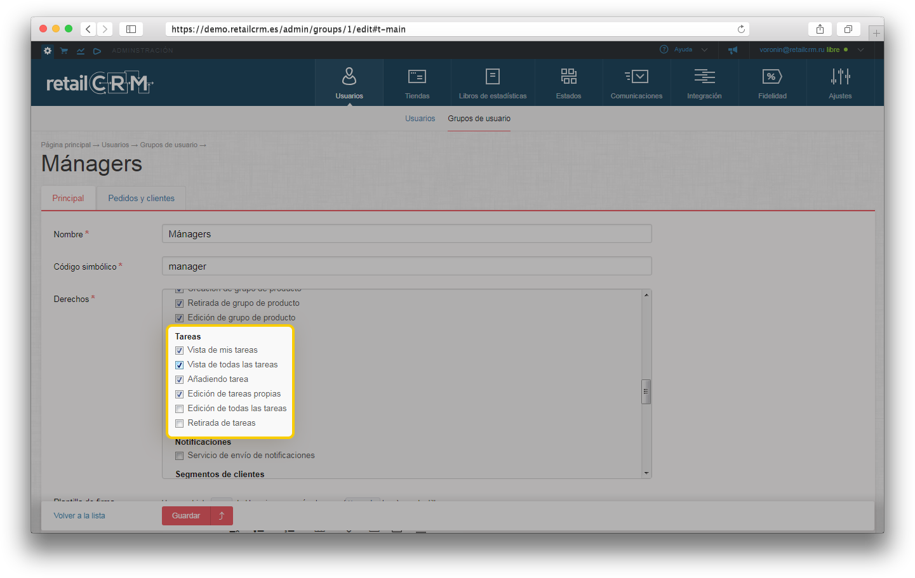Go forward in browser history

[105, 29]
